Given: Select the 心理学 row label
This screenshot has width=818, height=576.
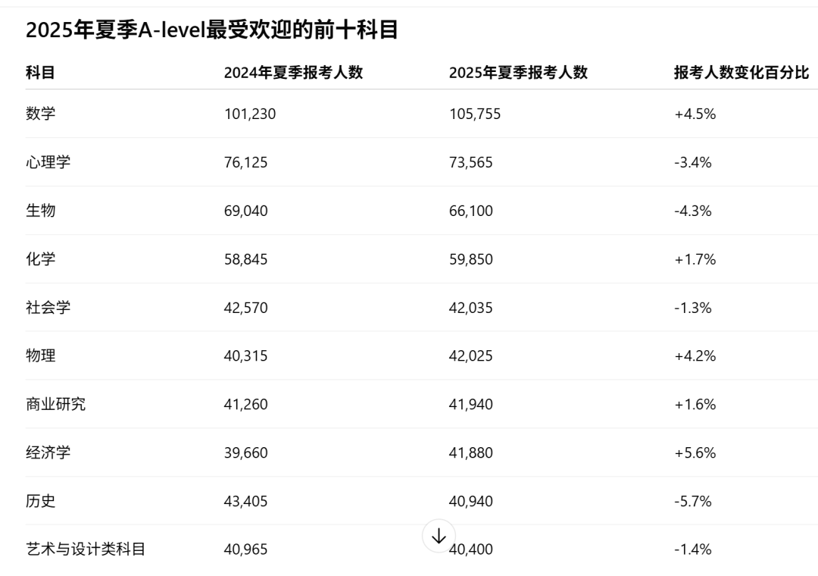Looking at the screenshot, I should click(x=48, y=162).
